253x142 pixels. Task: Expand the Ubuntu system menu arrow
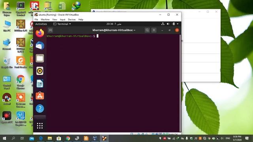(177, 24)
